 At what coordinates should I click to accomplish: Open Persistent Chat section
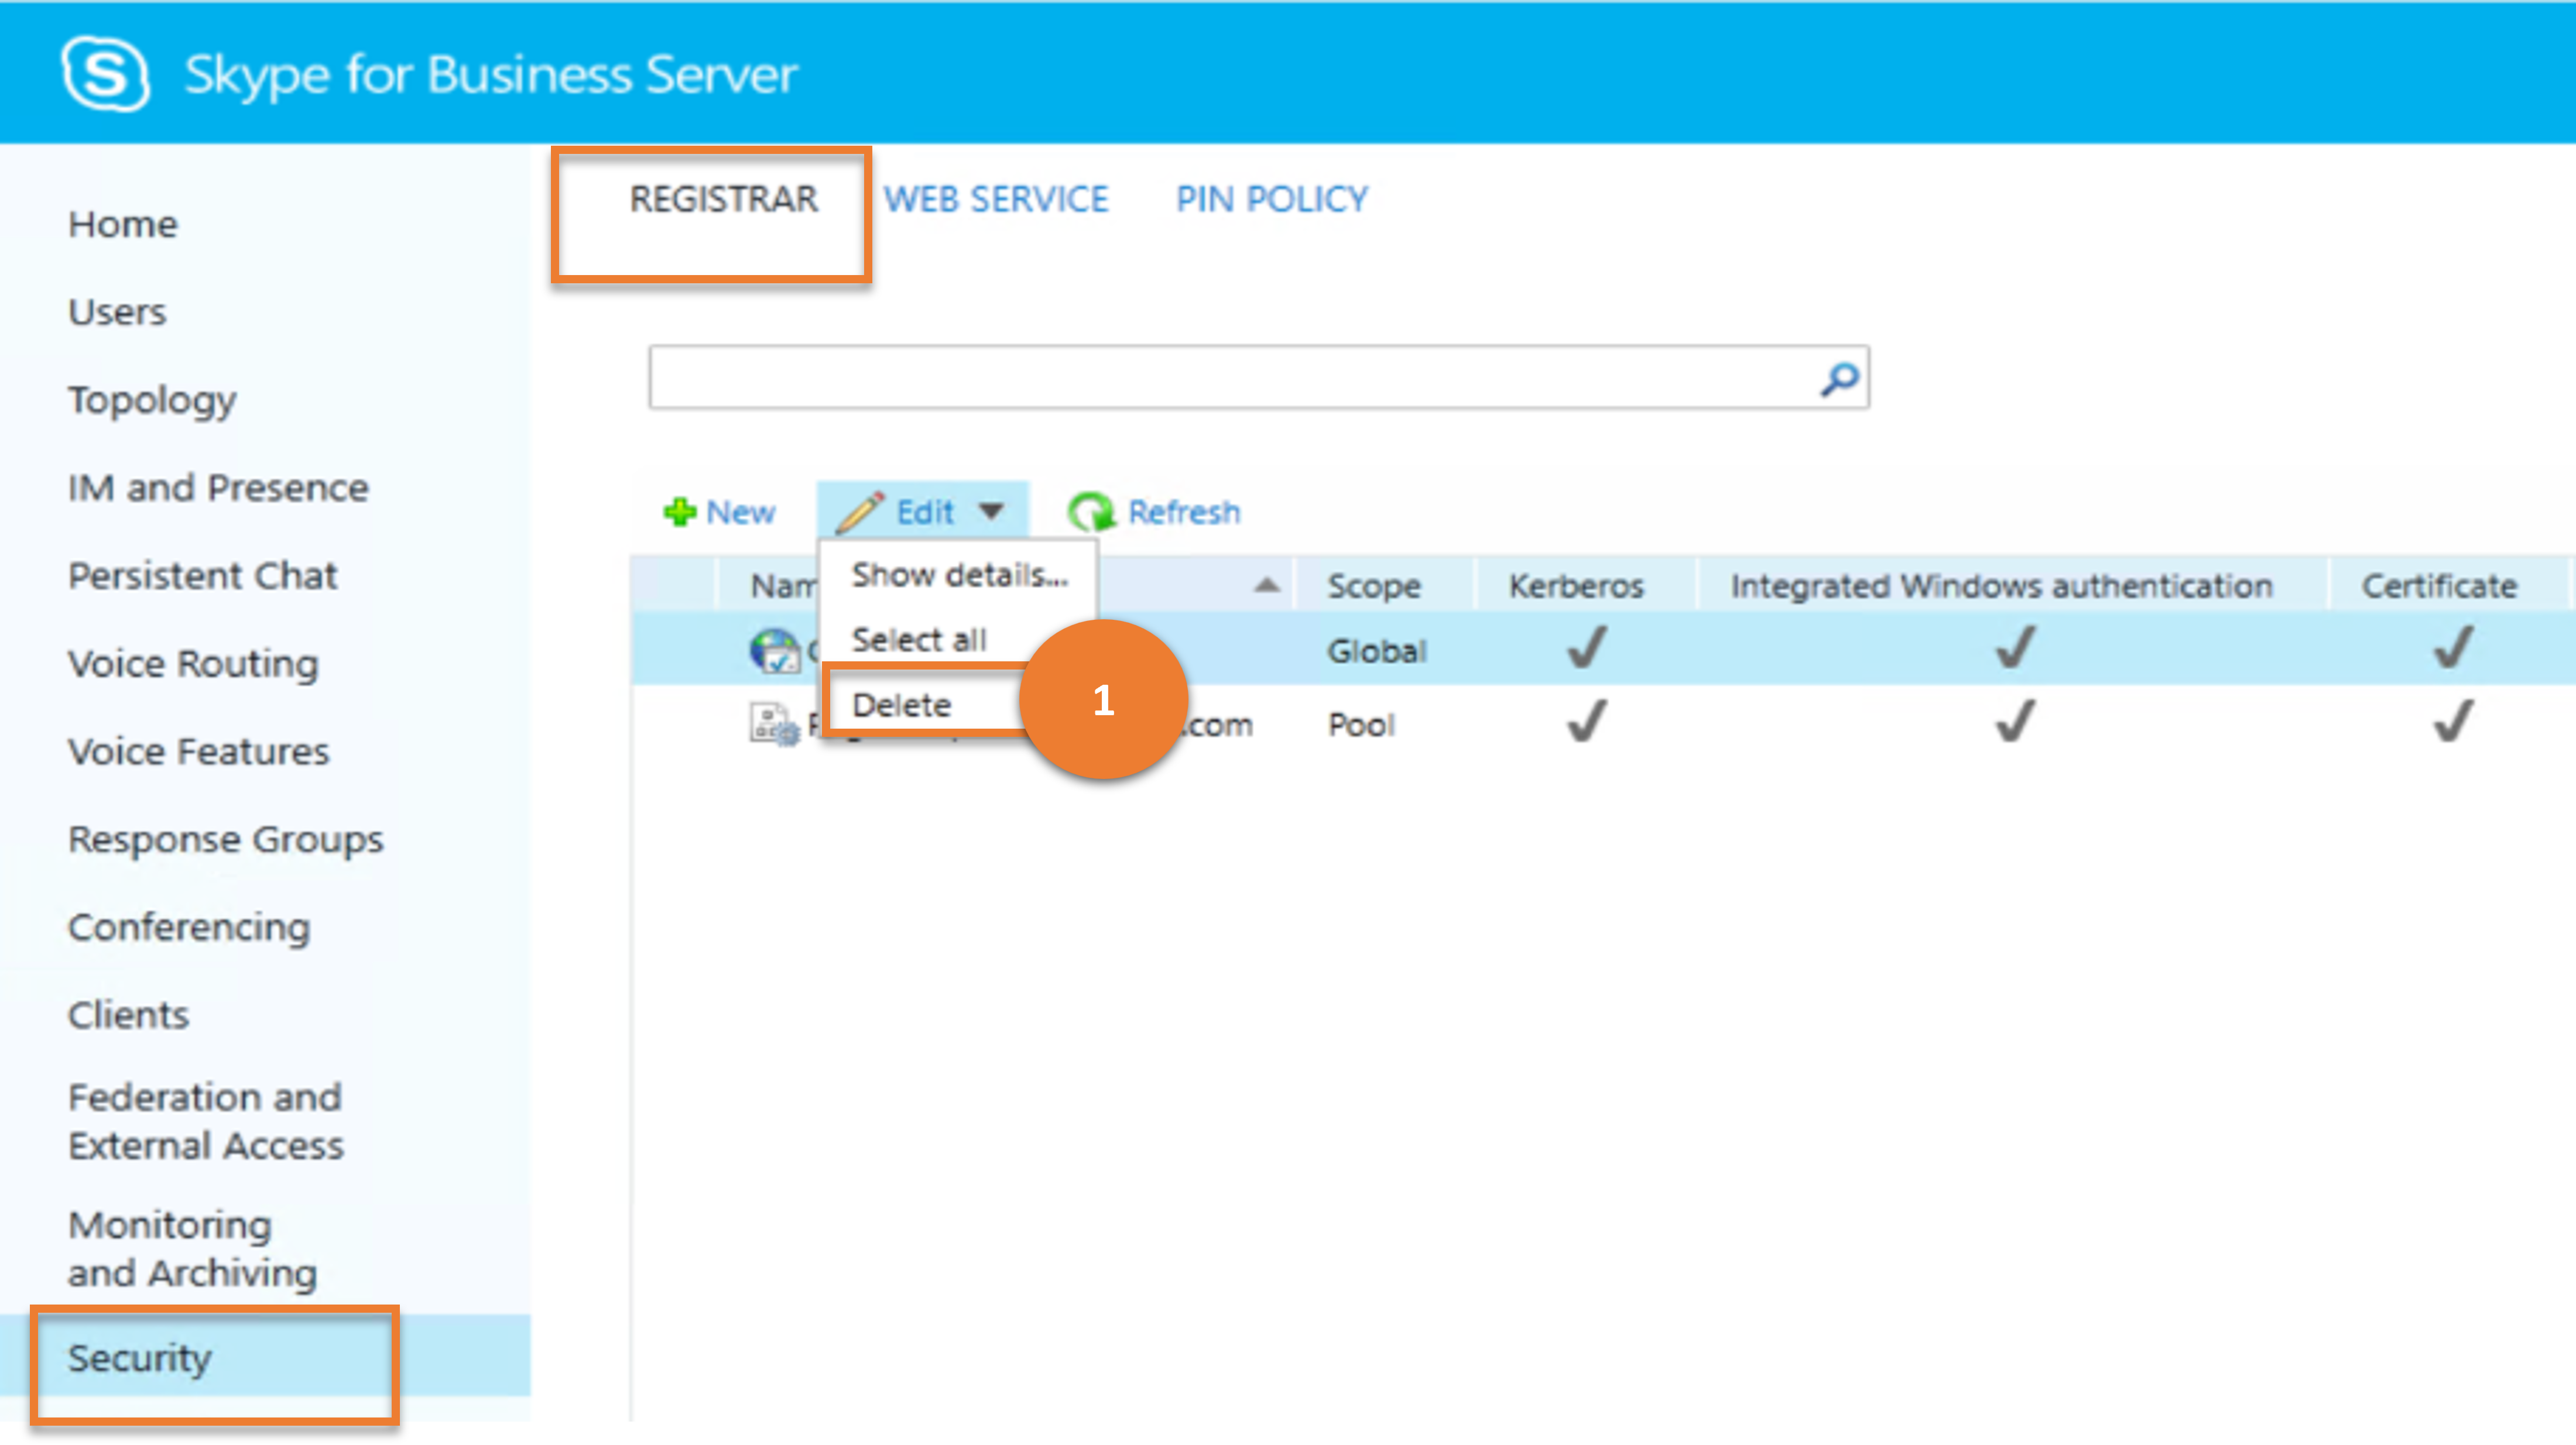coord(202,576)
